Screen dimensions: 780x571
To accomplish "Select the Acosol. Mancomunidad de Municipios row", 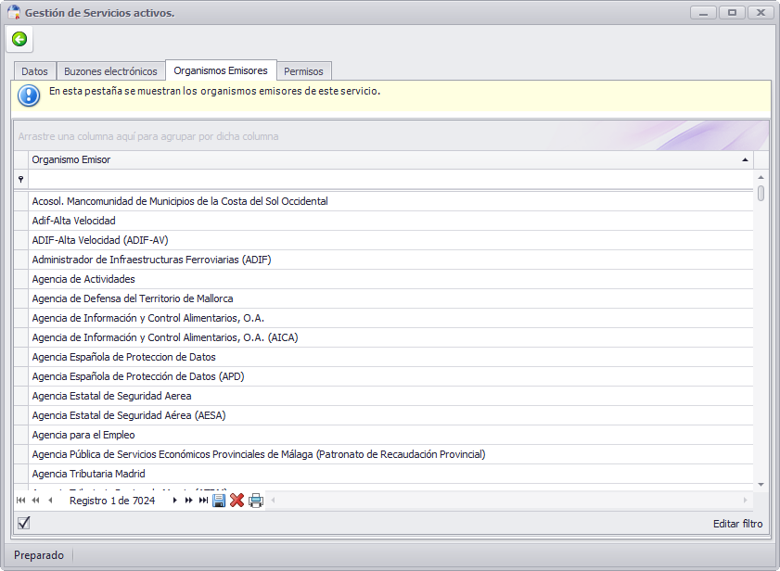I will coord(391,201).
